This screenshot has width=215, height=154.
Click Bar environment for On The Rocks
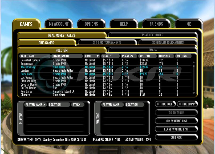[x=55, y=88]
